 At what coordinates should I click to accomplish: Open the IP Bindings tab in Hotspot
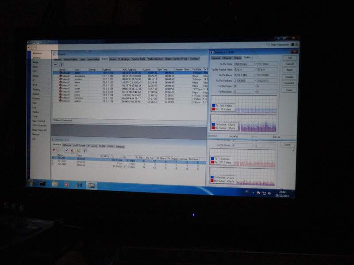point(124,59)
